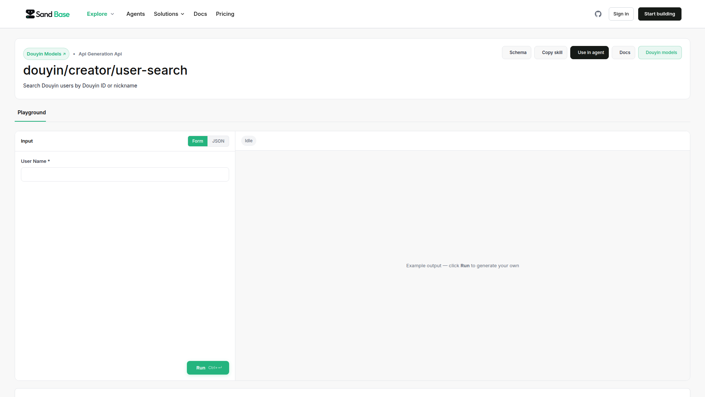
Task: Open the Sand Base logo home link
Action: point(47,14)
